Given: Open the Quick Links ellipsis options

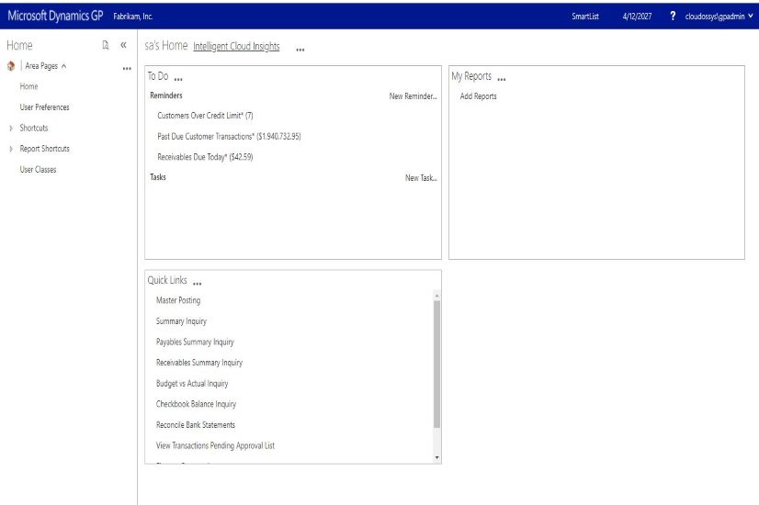Looking at the screenshot, I should click(197, 284).
